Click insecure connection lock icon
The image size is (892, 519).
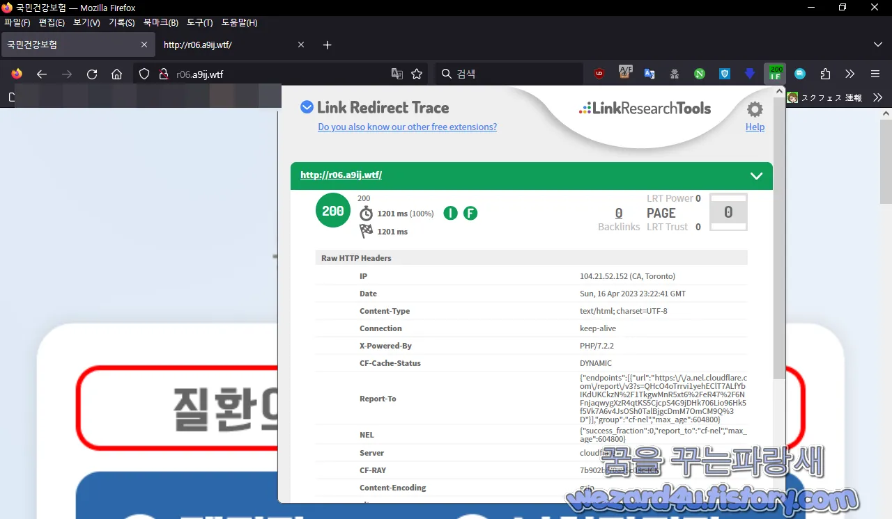[163, 74]
